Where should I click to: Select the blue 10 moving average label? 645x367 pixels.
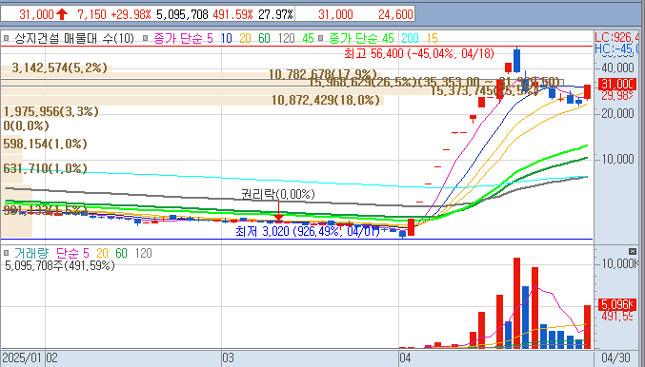tap(227, 39)
